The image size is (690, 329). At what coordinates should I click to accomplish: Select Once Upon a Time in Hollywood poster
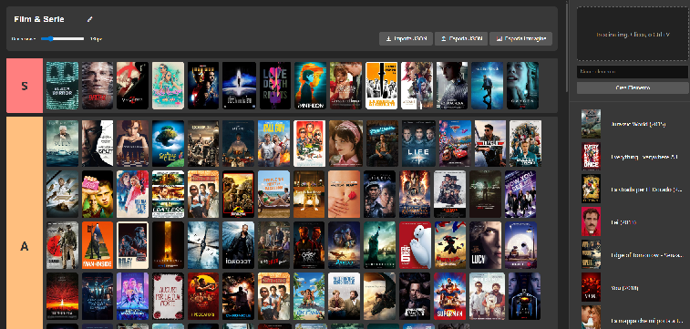[x=309, y=143]
